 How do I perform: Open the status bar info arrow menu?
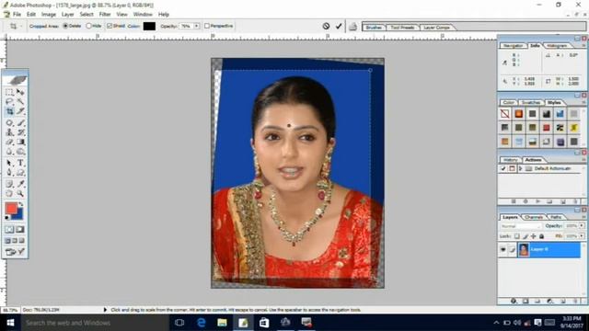(105, 310)
